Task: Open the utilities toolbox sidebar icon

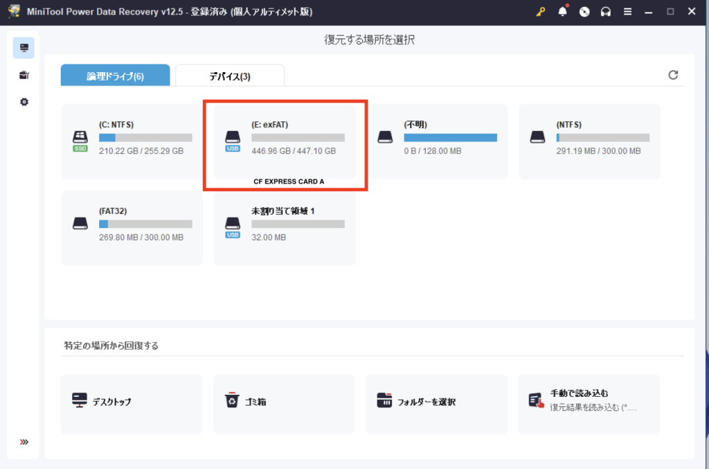Action: (24, 75)
